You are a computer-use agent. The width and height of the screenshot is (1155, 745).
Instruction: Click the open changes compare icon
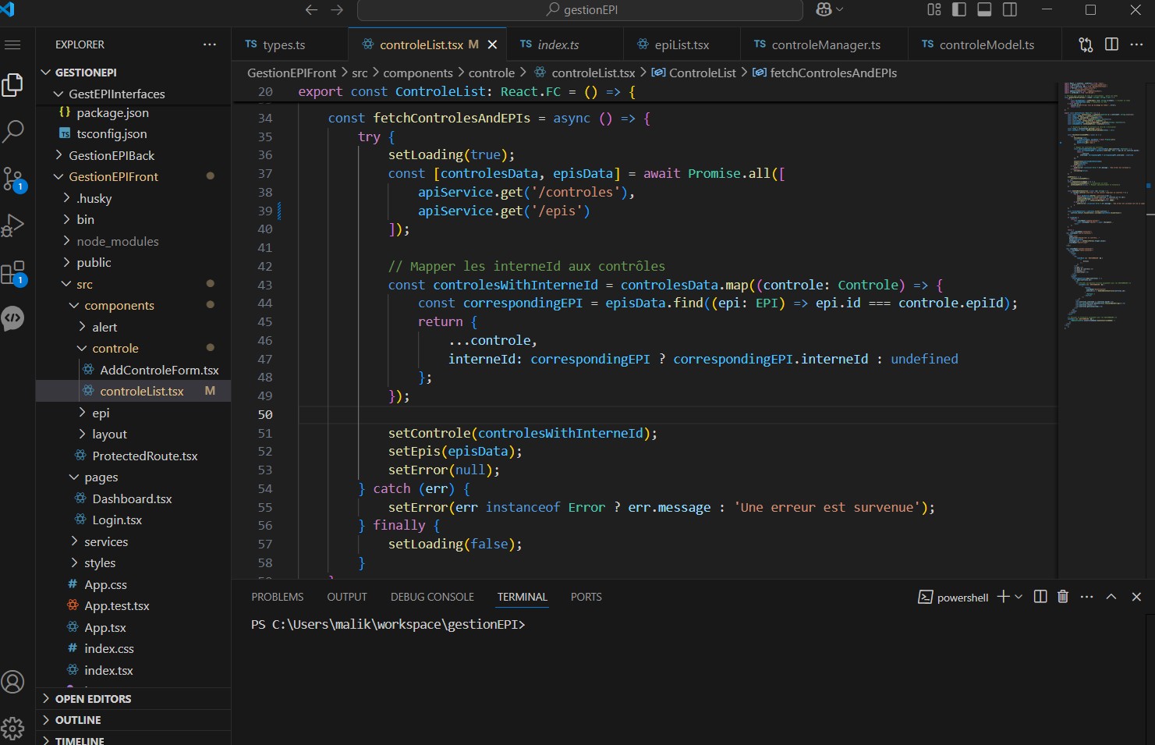tap(1086, 44)
